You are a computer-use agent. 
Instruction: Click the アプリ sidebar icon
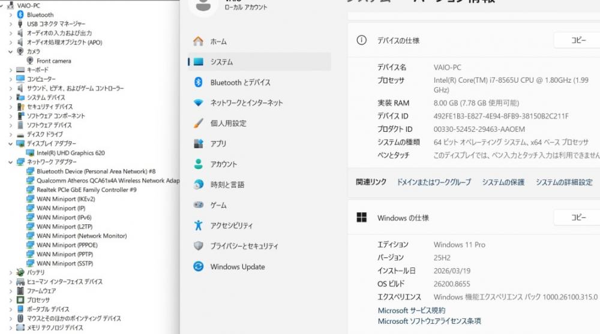pos(198,143)
